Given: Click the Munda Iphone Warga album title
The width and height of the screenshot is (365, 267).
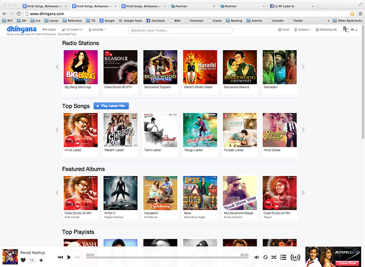Looking at the screenshot, I should pyautogui.click(x=238, y=213).
